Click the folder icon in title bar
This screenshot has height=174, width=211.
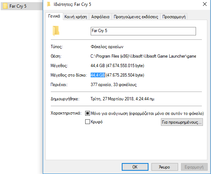click(x=49, y=4)
